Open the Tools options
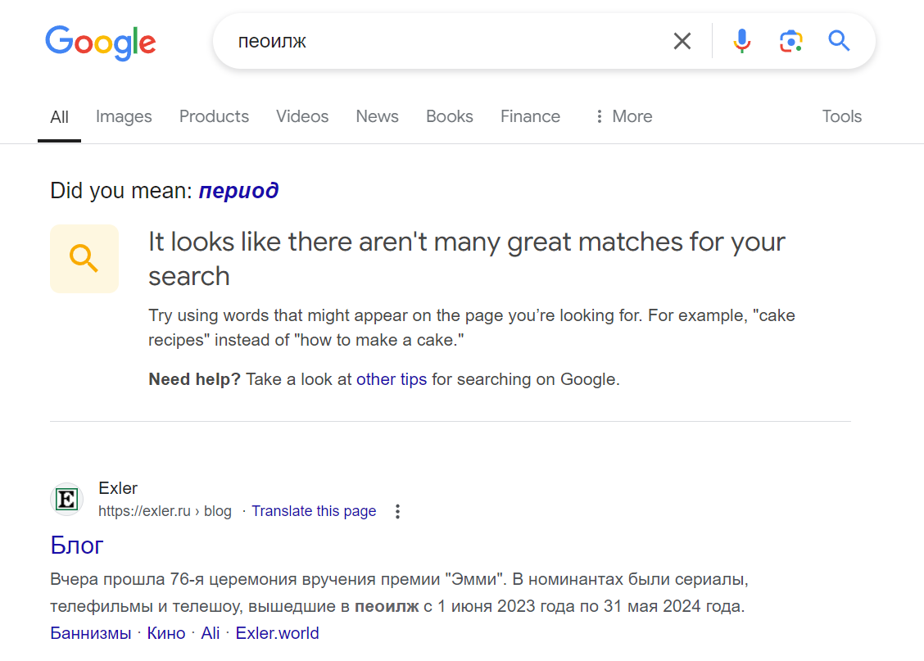 click(x=841, y=116)
